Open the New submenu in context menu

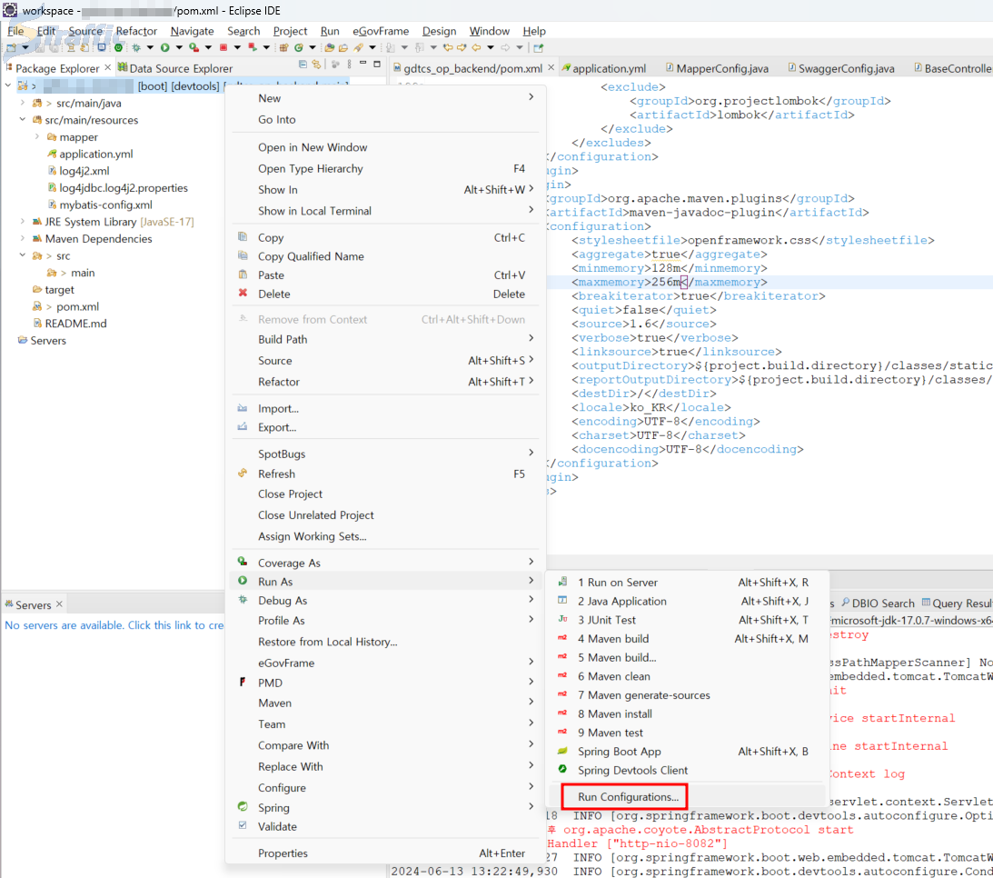click(x=386, y=98)
